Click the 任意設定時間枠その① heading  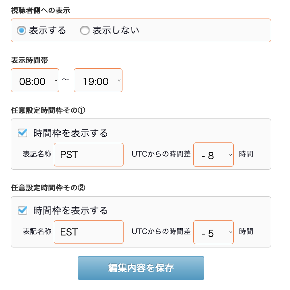coord(48,110)
